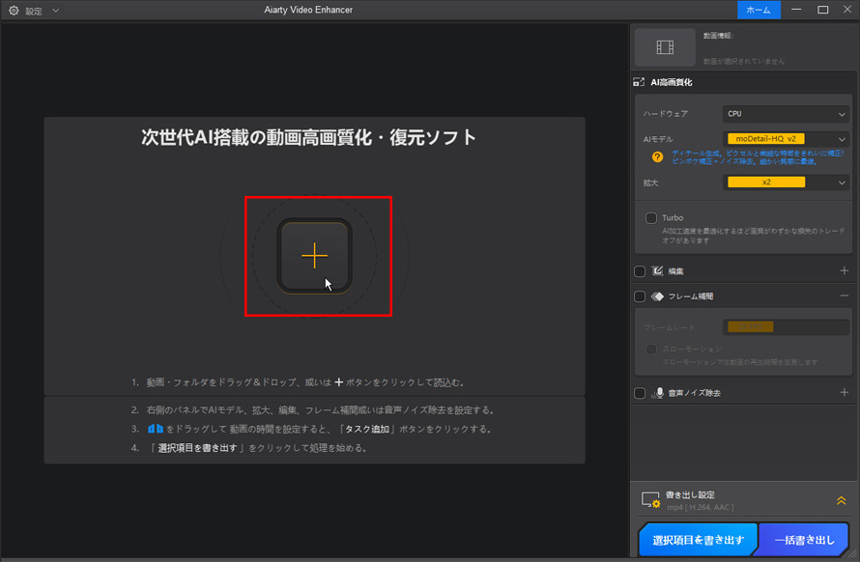Expand the 編集 section plus
Screen dimensions: 860x562
[x=845, y=270]
